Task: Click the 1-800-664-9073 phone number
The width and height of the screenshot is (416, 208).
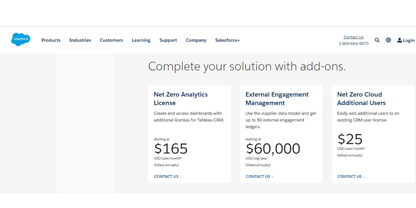Action: click(354, 44)
